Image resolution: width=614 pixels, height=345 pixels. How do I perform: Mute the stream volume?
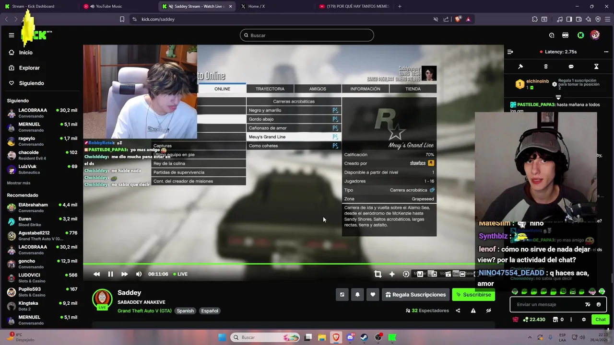click(x=139, y=274)
